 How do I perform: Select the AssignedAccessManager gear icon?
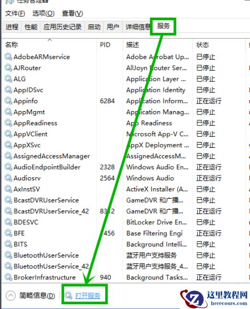8,156
